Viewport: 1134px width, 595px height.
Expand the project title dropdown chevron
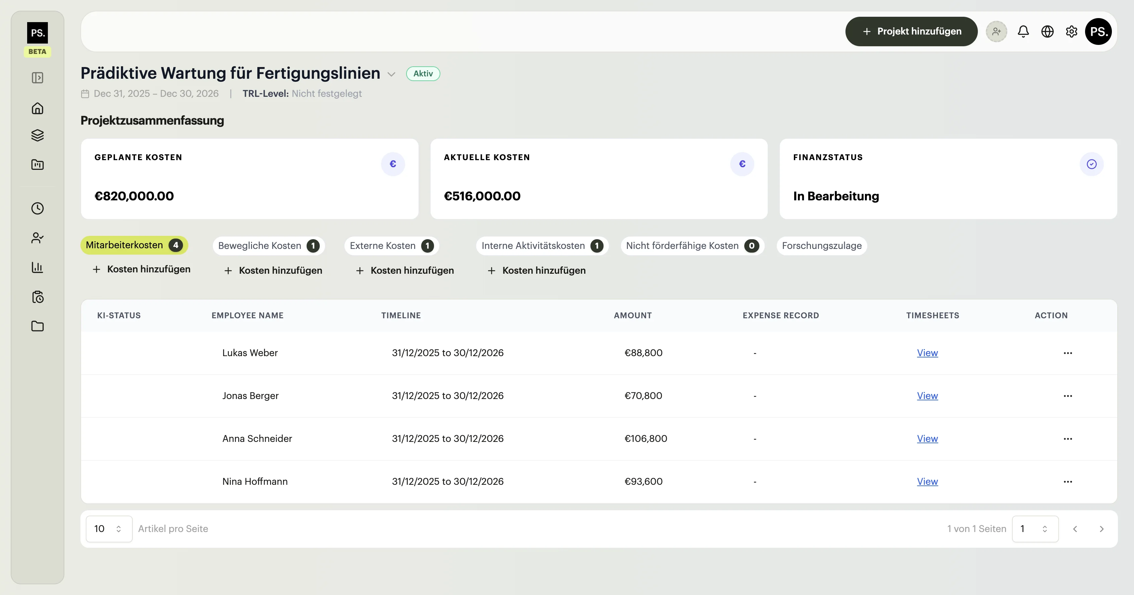391,74
